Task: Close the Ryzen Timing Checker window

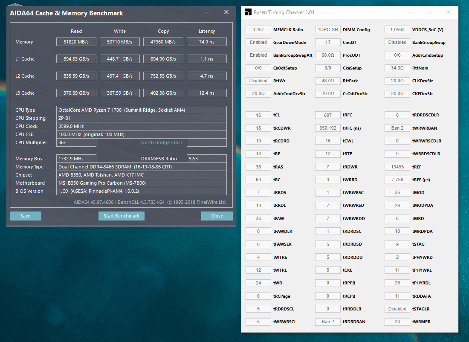Action: point(449,12)
